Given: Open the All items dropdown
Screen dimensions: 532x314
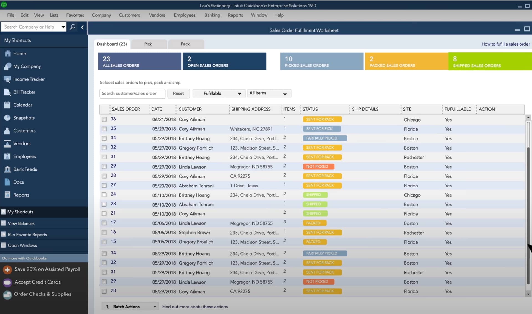Looking at the screenshot, I should (x=269, y=93).
